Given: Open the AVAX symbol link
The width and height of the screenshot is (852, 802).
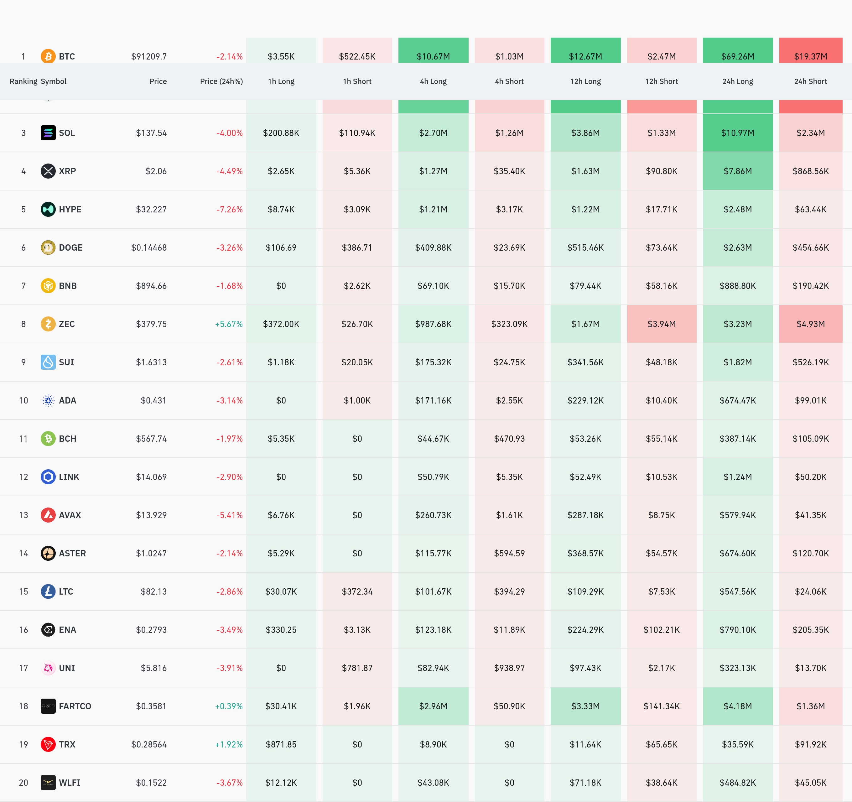Looking at the screenshot, I should pos(70,515).
